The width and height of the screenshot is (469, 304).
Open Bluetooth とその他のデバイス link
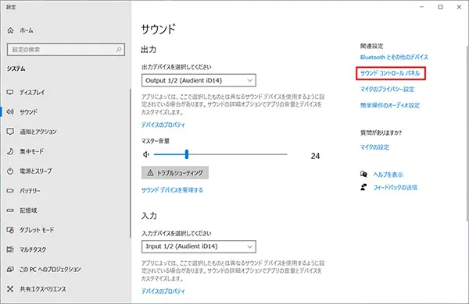point(394,57)
